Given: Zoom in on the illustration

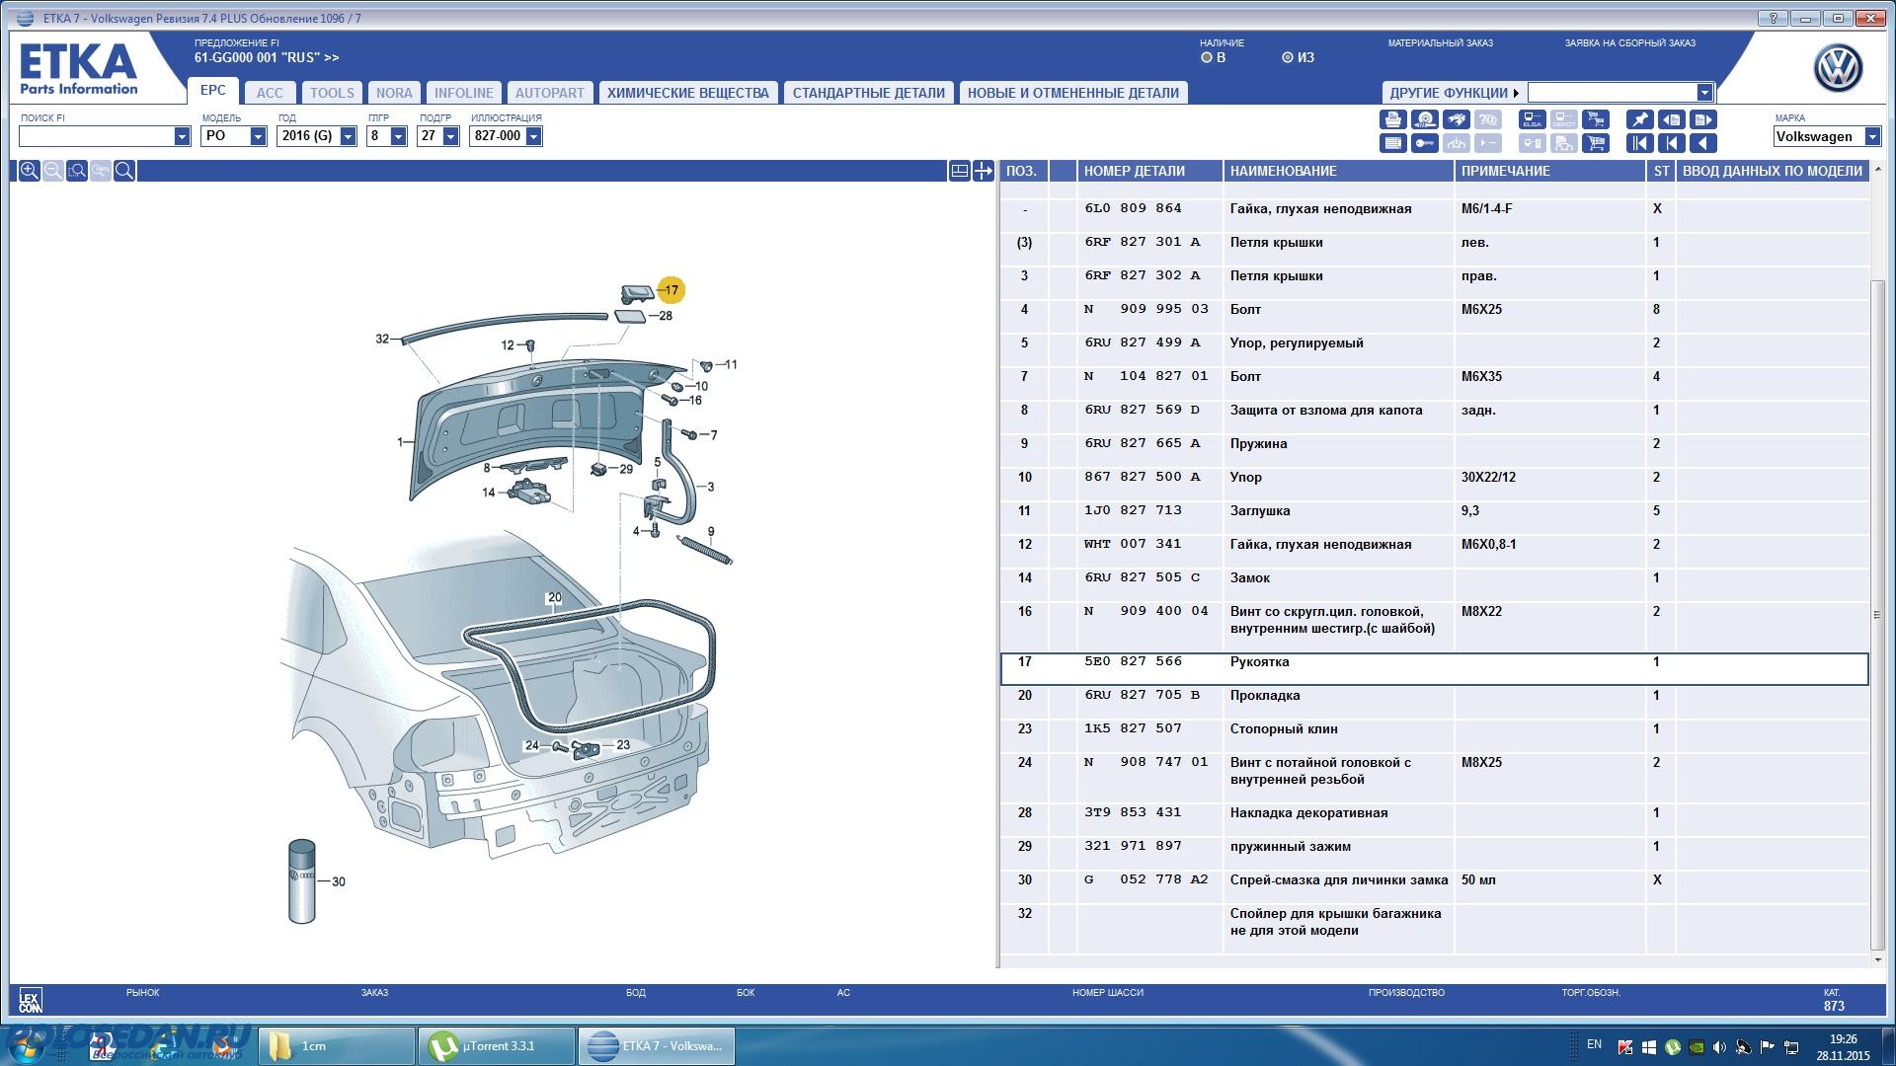Looking at the screenshot, I should click(30, 171).
